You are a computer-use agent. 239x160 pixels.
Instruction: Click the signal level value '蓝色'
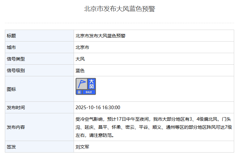80,71
